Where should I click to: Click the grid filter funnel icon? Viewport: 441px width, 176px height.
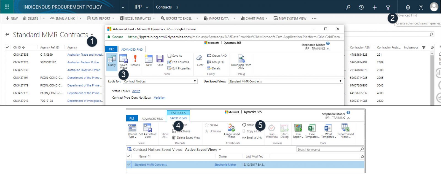[x=424, y=48]
